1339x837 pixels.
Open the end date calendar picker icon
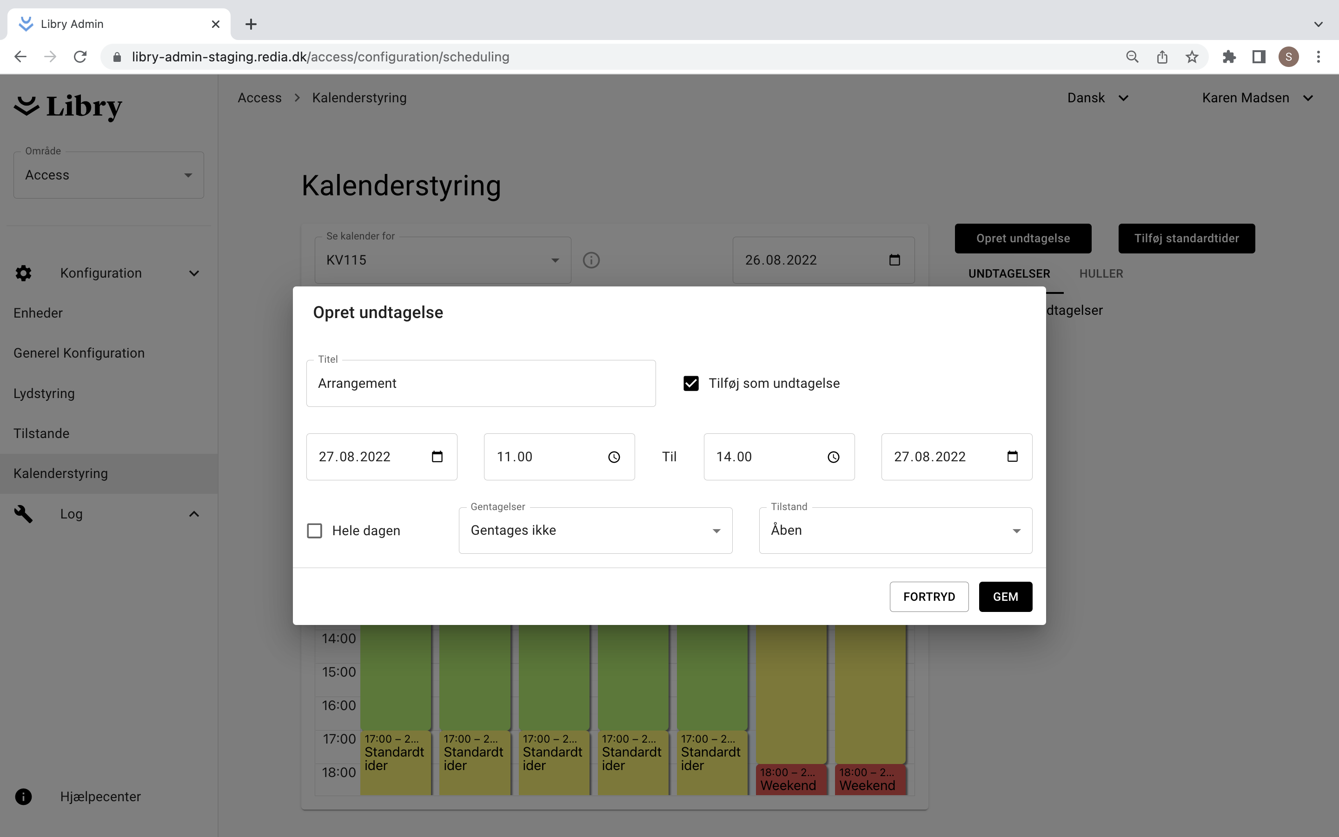[x=1012, y=457]
